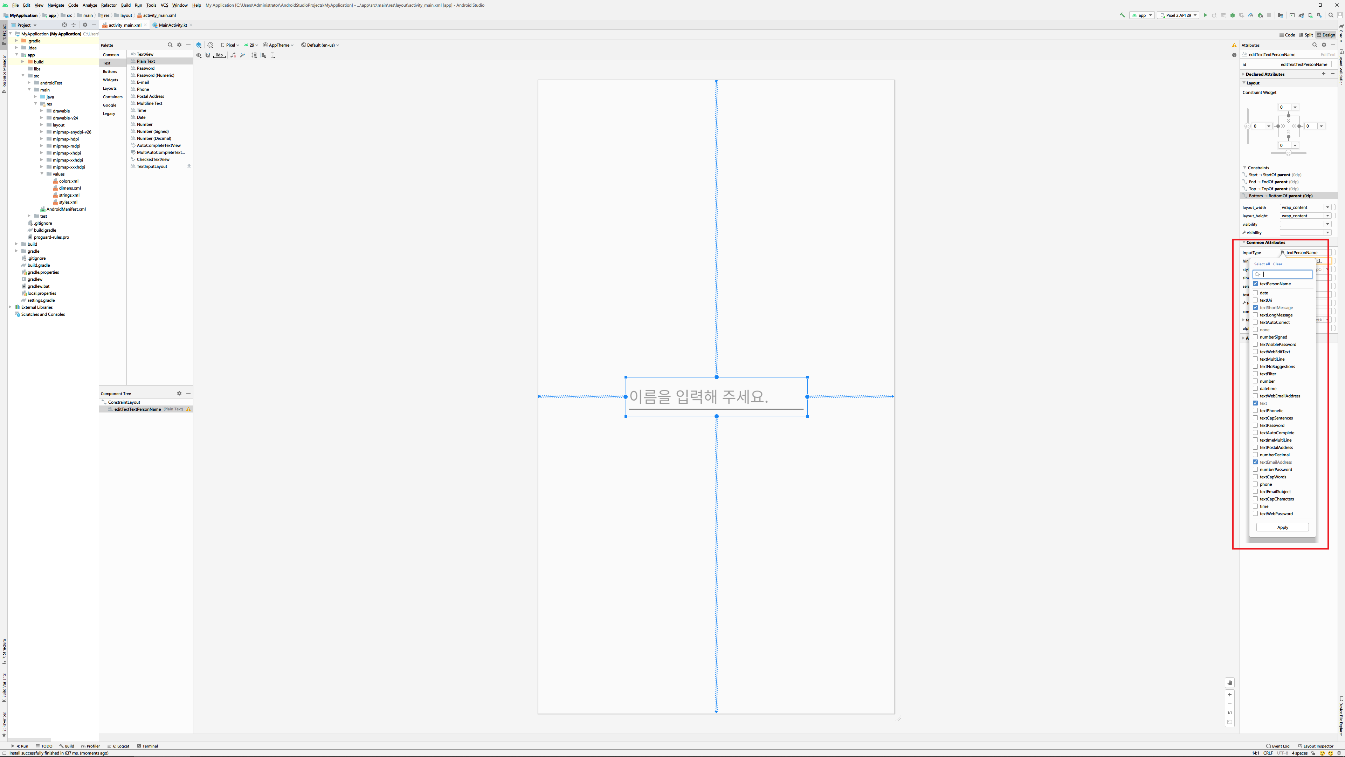Click the orientation rotate icon in design toolbar
1345x757 pixels.
pos(211,45)
